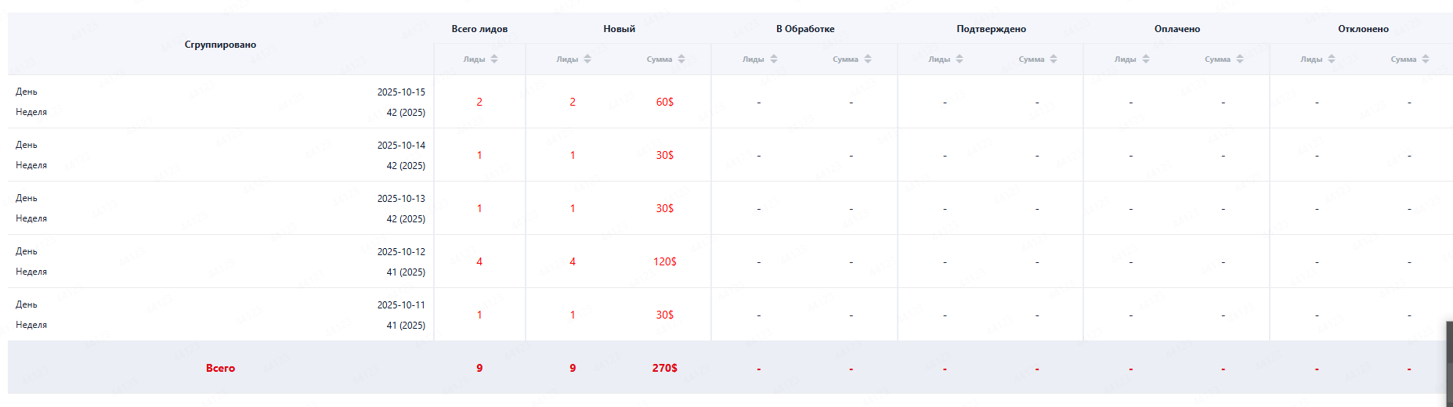This screenshot has width=1453, height=407.
Task: Sort Лиды in Подтверждено group
Action: [x=959, y=59]
